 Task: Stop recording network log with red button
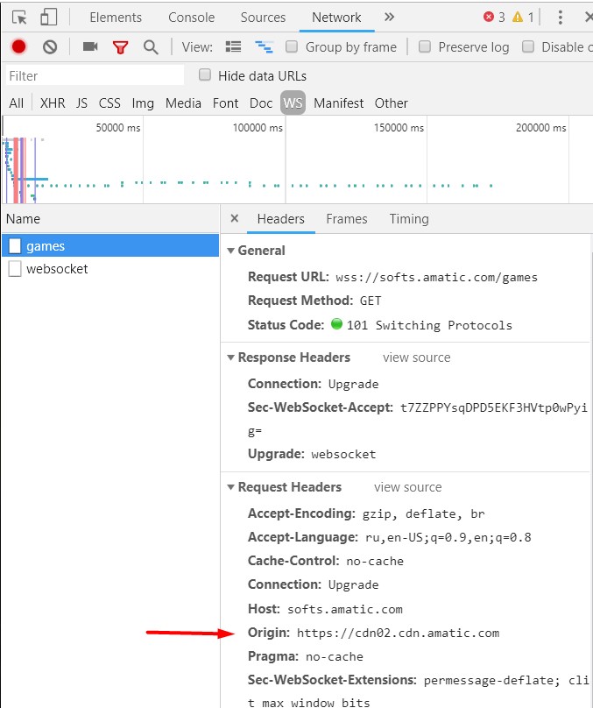point(18,47)
